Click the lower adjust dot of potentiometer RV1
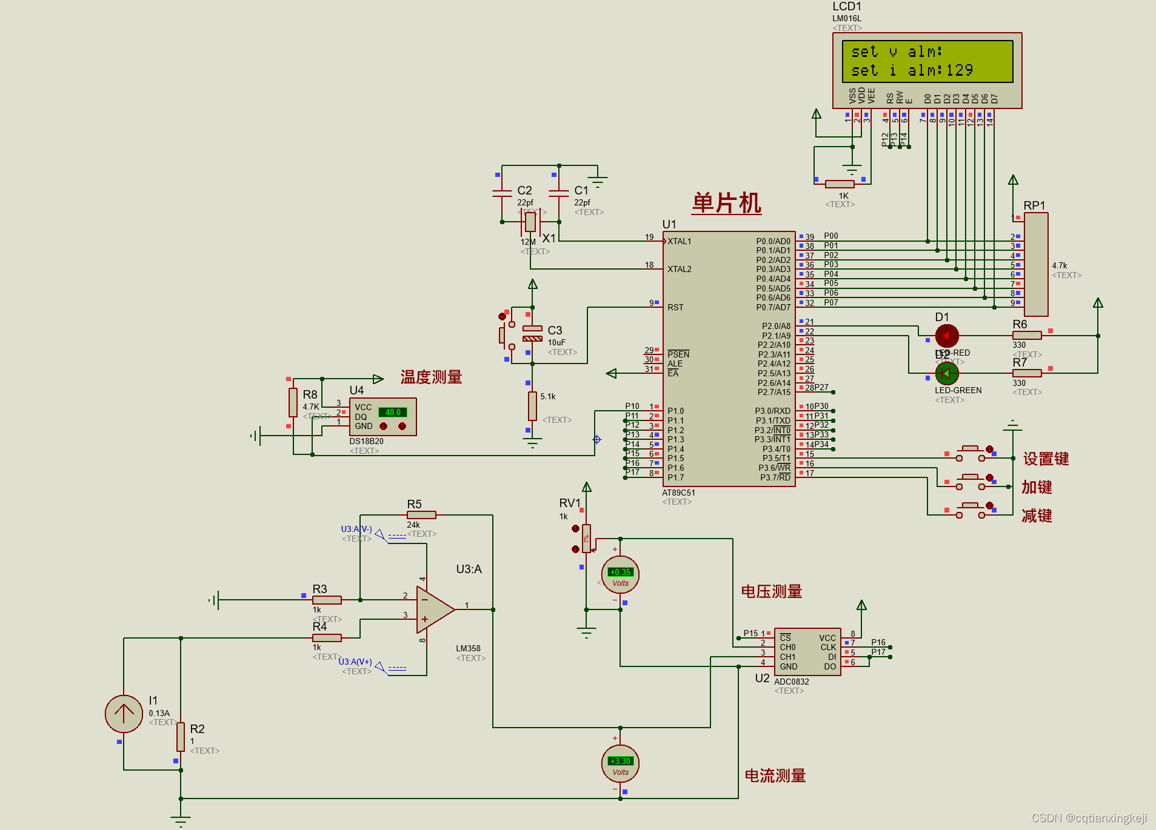The height and width of the screenshot is (830, 1156). click(x=575, y=549)
